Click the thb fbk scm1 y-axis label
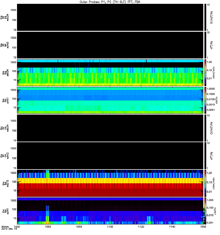 (6, 100)
